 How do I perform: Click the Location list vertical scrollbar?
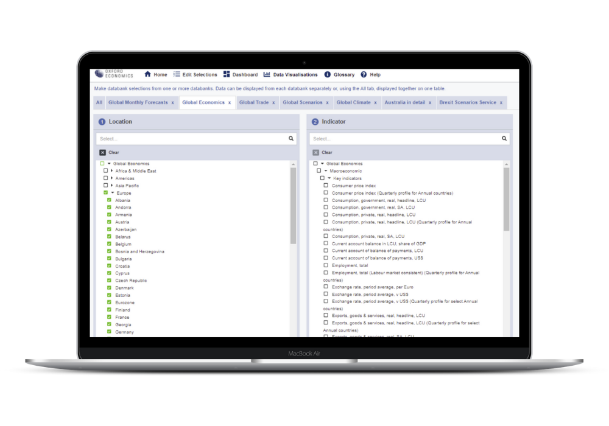tap(293, 207)
